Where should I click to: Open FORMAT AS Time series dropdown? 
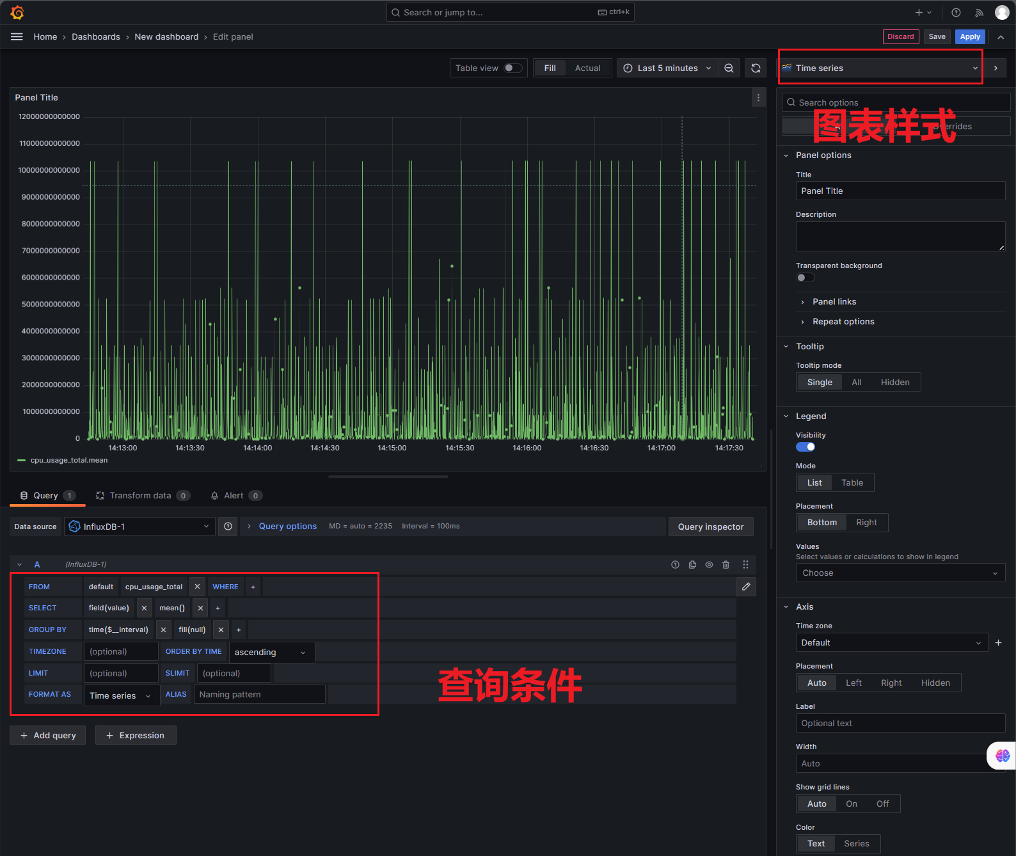click(x=122, y=695)
